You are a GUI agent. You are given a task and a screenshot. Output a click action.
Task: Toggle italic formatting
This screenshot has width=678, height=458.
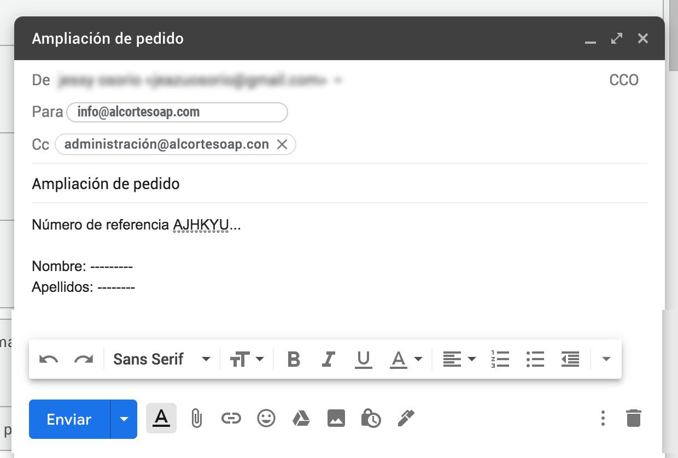tap(328, 359)
